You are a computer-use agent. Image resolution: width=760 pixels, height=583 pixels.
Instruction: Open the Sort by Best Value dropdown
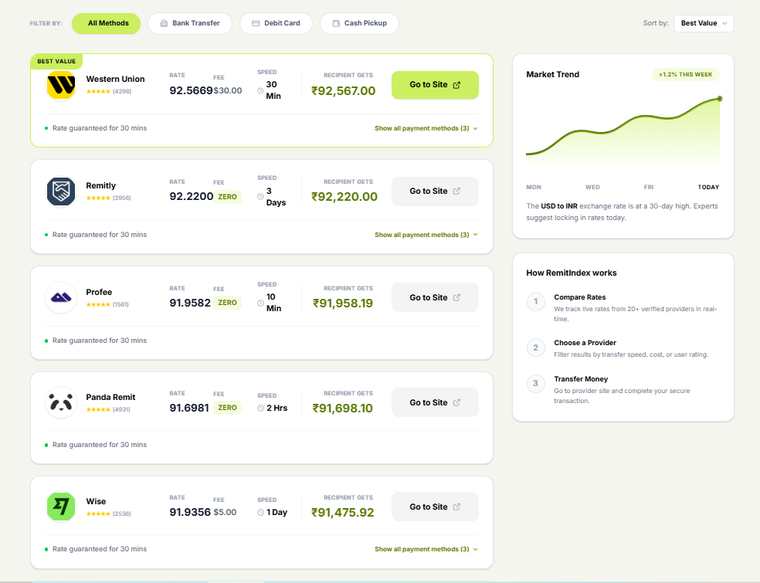point(703,23)
